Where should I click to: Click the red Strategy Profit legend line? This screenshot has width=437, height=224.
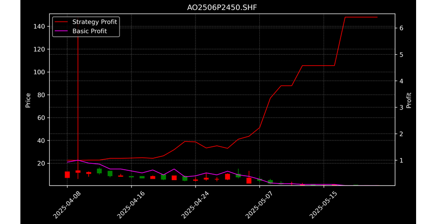pos(61,22)
